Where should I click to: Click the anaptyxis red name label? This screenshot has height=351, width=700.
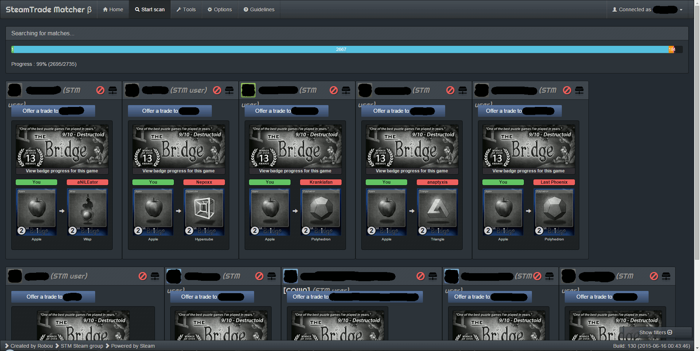coord(437,182)
